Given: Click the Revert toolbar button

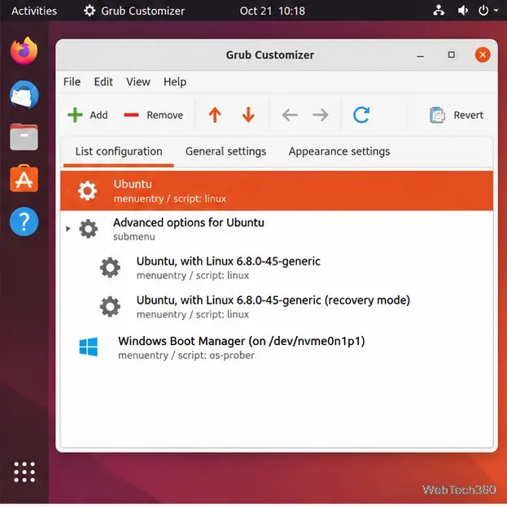Looking at the screenshot, I should 457,115.
